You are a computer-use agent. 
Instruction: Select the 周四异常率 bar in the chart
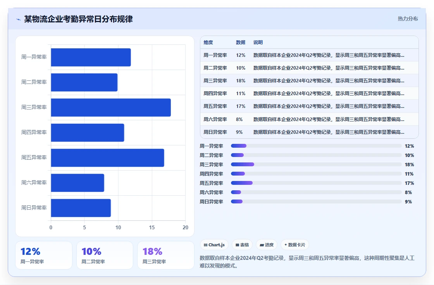(88, 133)
